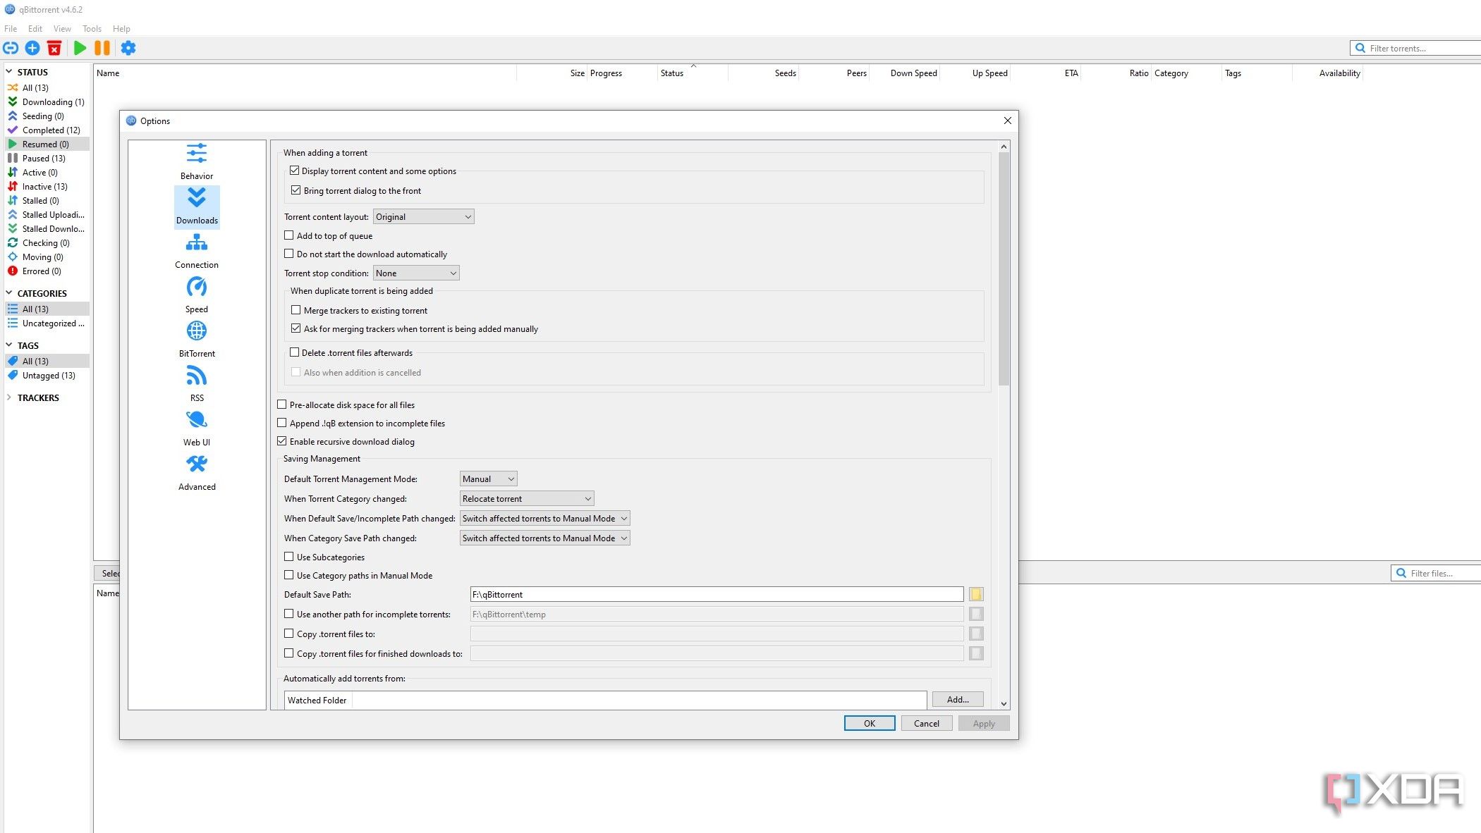Open the Speed options section
1481x833 pixels.
coord(197,295)
